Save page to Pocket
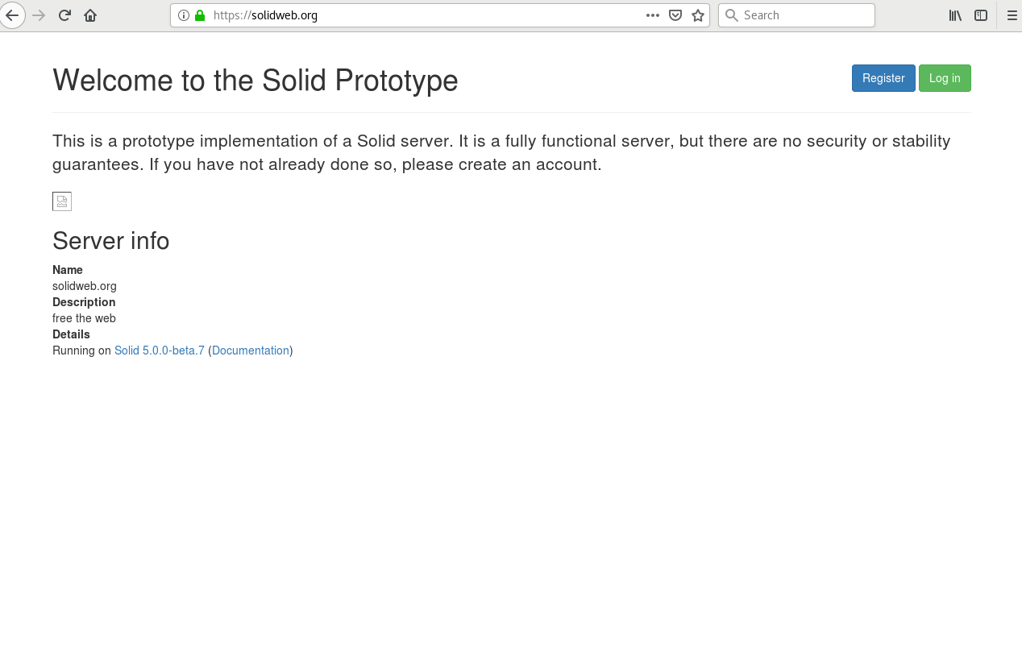 [676, 15]
